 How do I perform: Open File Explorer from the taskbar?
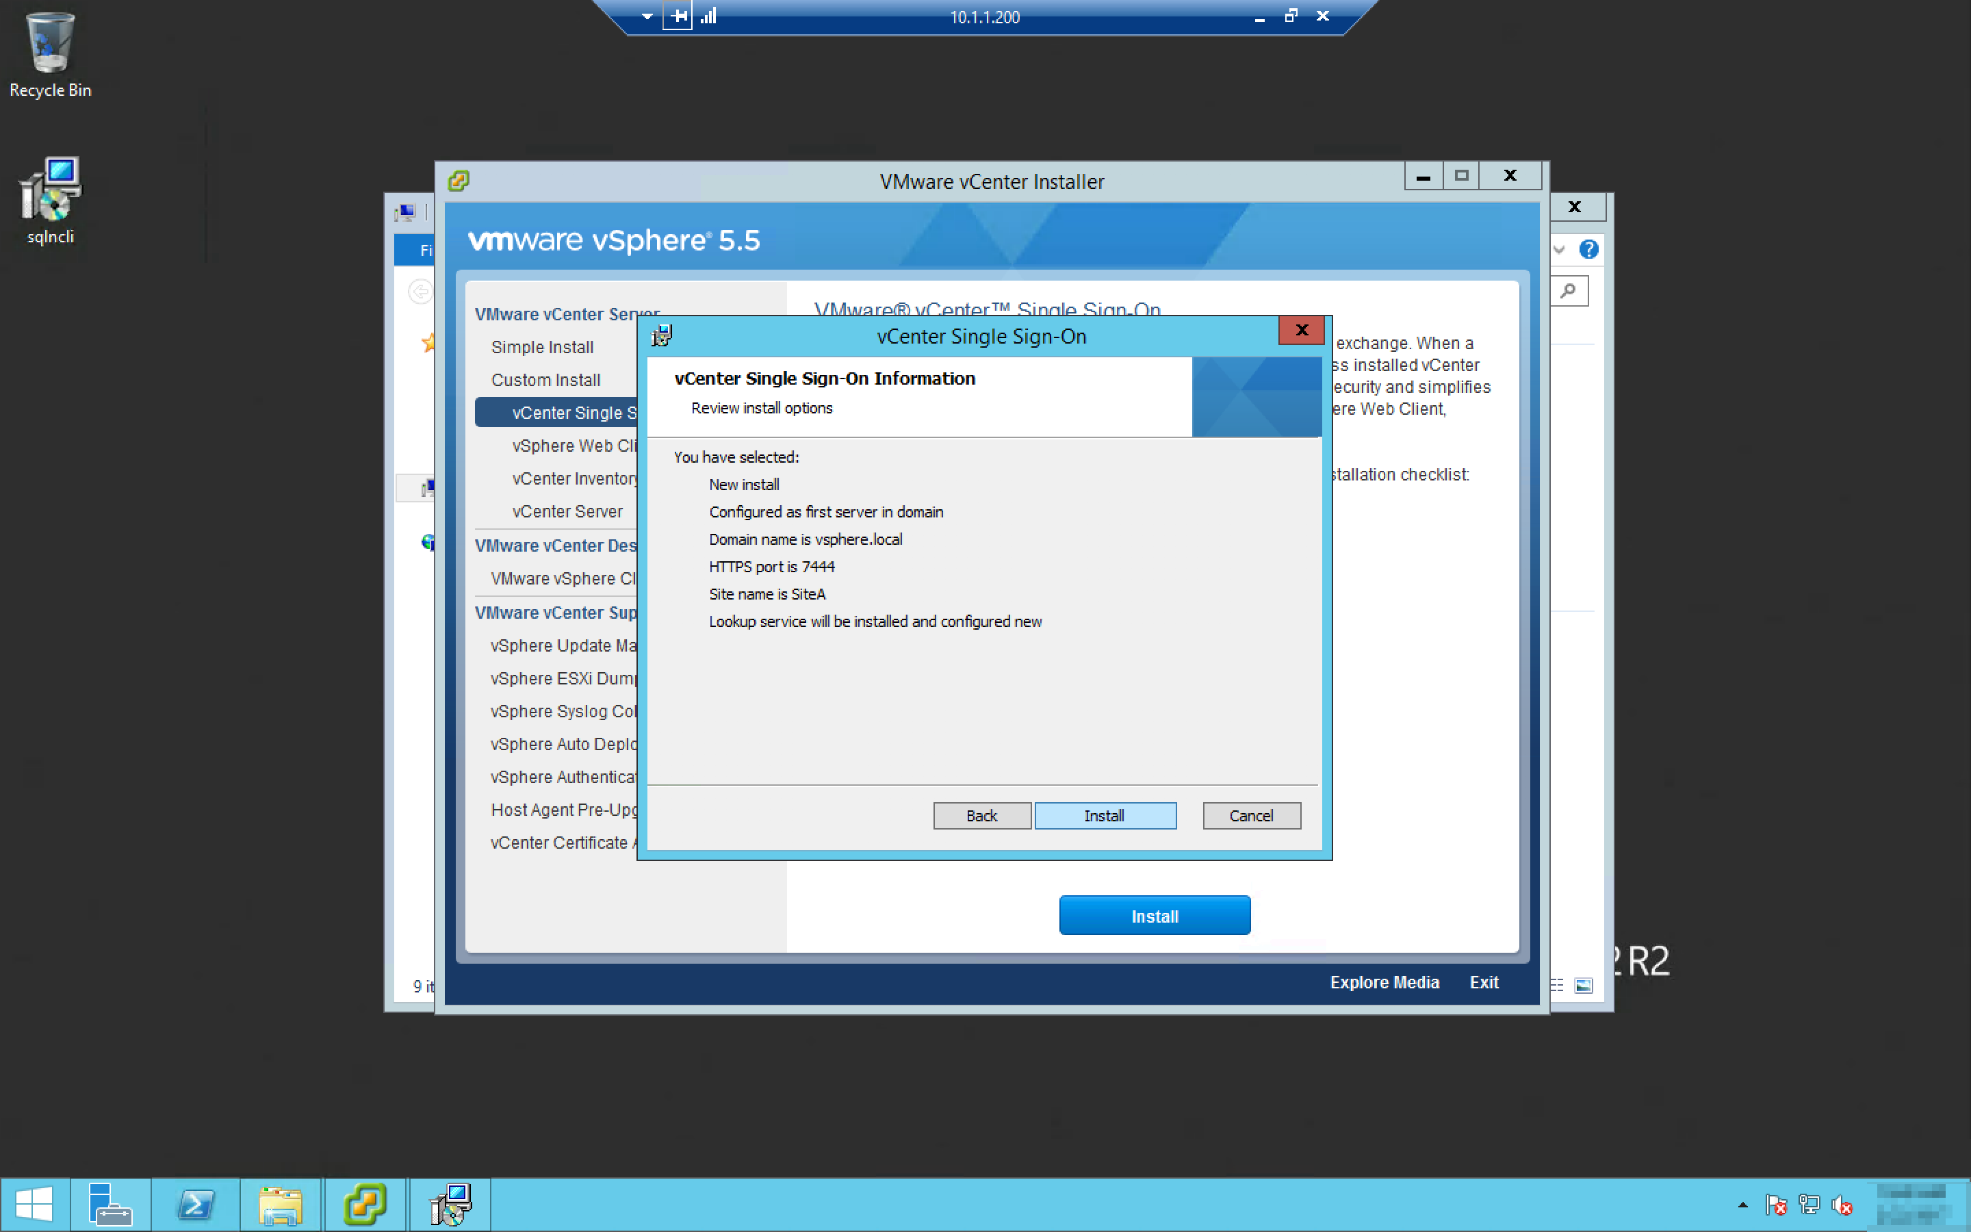point(280,1205)
